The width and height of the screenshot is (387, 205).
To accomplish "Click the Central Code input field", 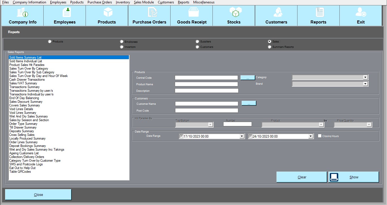I will point(206,78).
